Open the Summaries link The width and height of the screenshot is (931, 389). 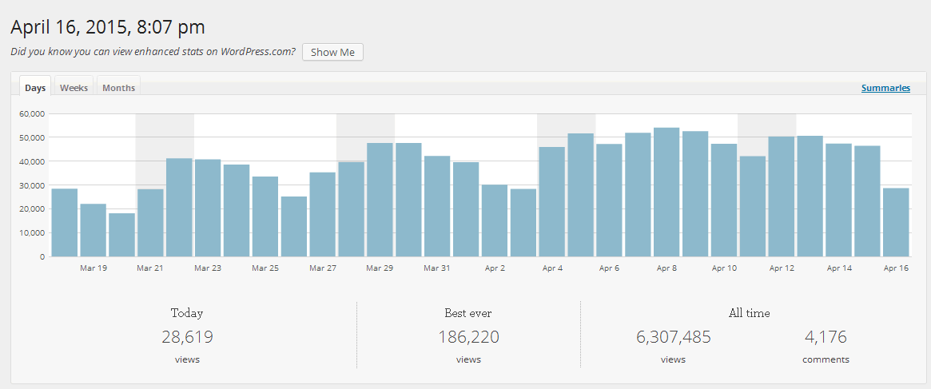pyautogui.click(x=885, y=88)
